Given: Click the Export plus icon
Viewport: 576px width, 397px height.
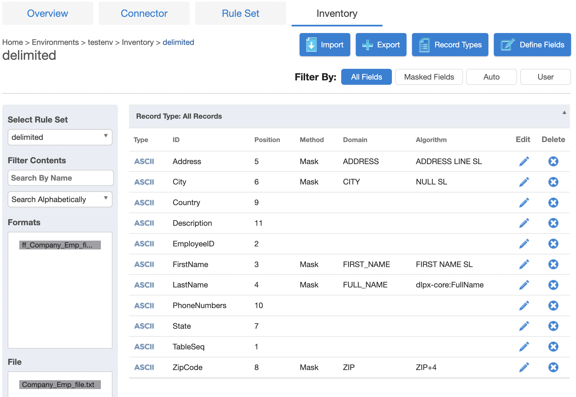Looking at the screenshot, I should pyautogui.click(x=367, y=45).
